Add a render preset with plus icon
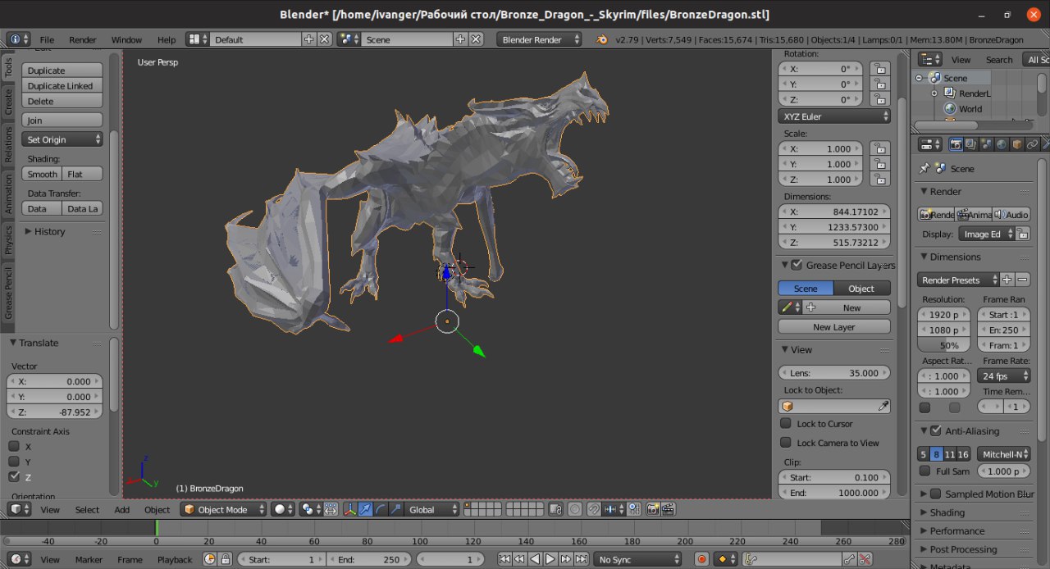Image resolution: width=1050 pixels, height=569 pixels. click(1007, 280)
